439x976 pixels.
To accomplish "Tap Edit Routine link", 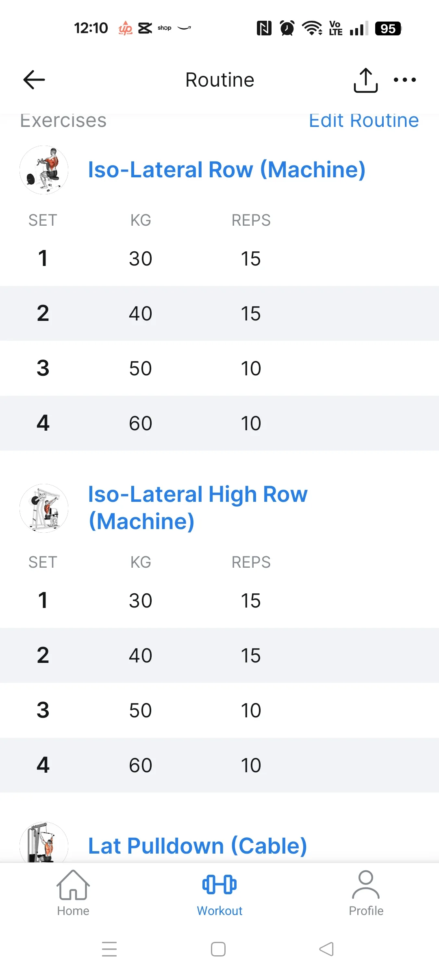I will (363, 121).
